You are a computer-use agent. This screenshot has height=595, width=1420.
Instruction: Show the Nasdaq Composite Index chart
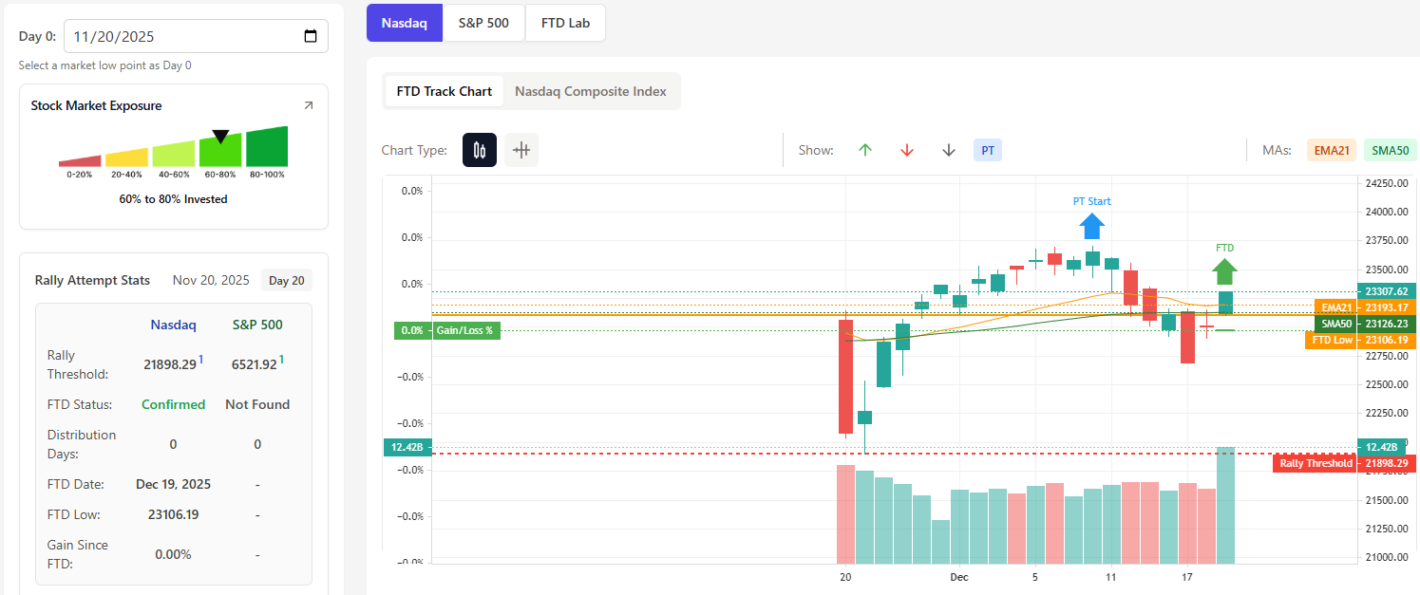point(590,91)
